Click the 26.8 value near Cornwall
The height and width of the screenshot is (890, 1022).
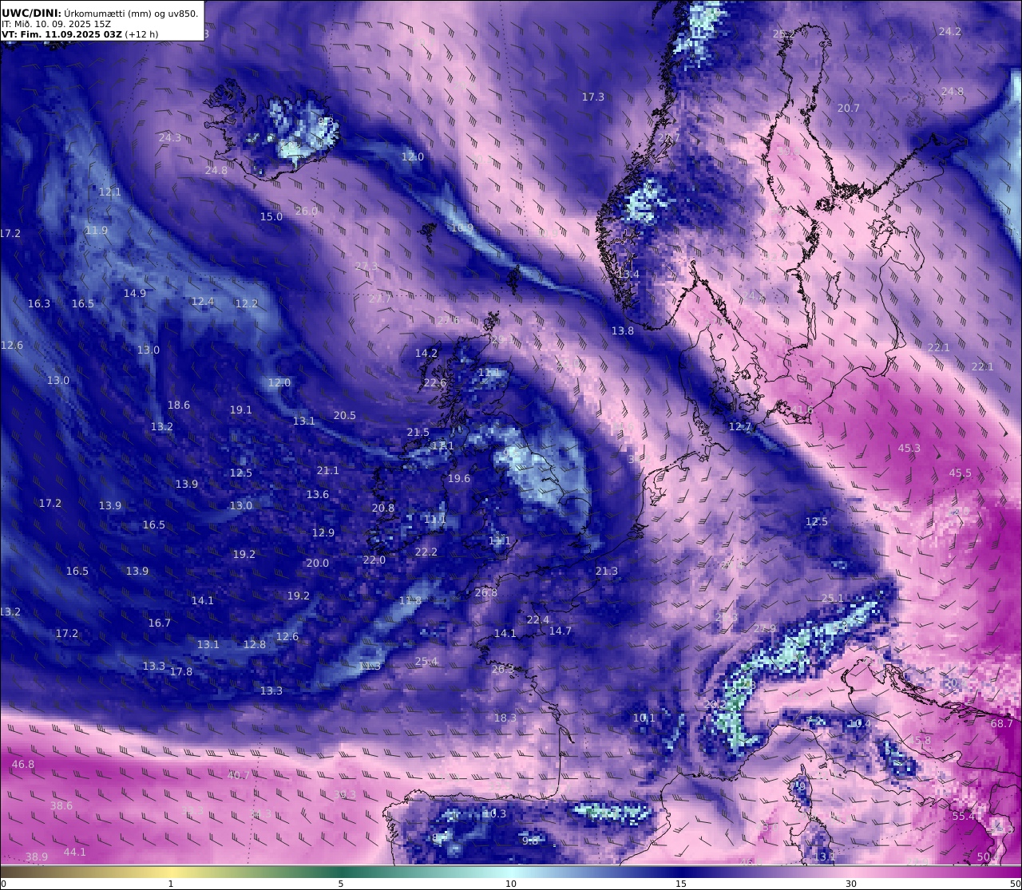(x=486, y=593)
